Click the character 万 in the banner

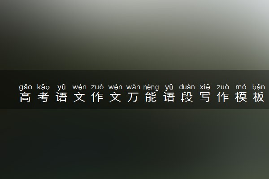tap(133, 97)
